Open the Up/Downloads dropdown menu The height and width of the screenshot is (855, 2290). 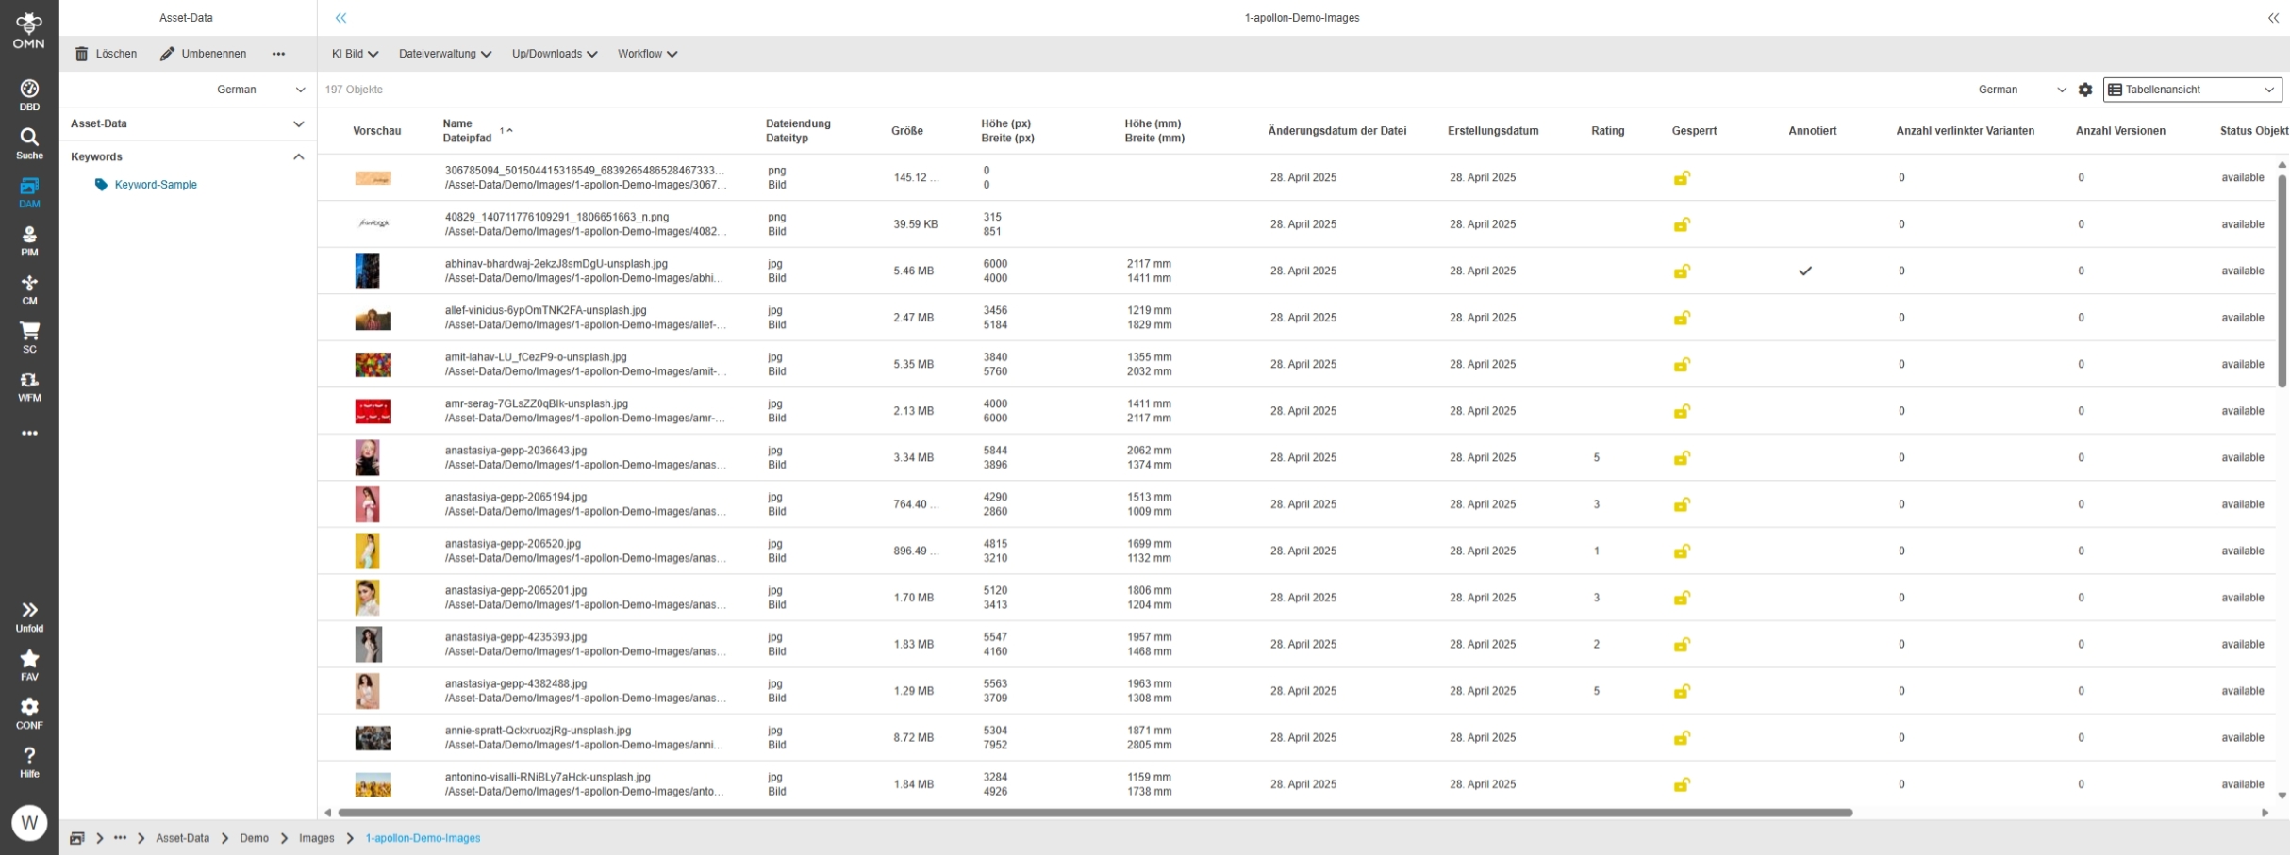pyautogui.click(x=555, y=54)
